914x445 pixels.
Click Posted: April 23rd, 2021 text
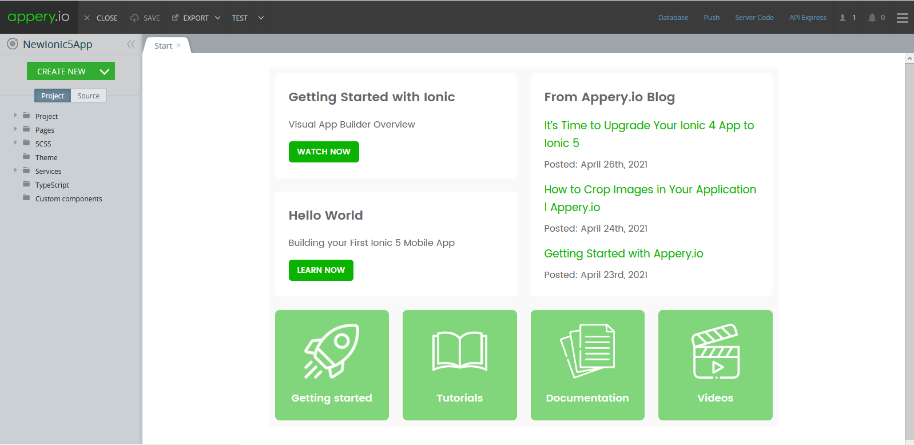[x=596, y=275]
